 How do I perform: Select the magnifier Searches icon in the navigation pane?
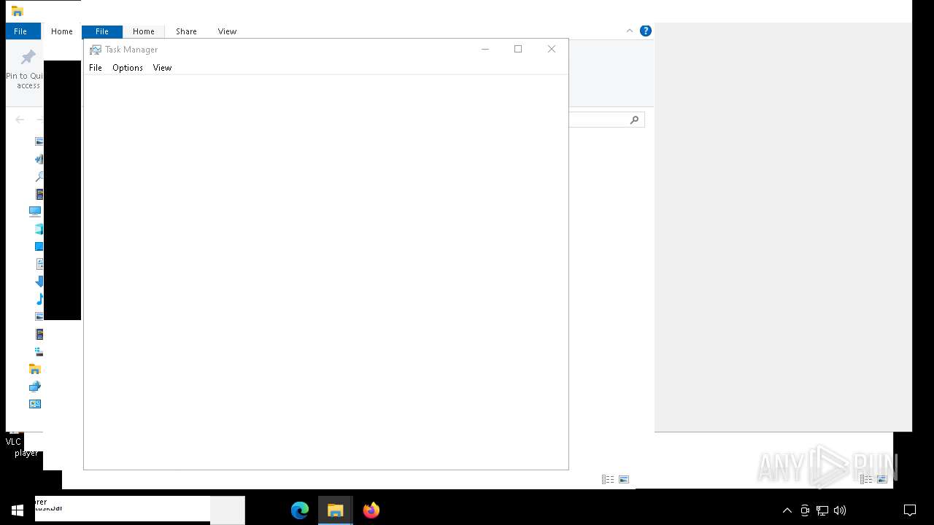click(x=39, y=176)
